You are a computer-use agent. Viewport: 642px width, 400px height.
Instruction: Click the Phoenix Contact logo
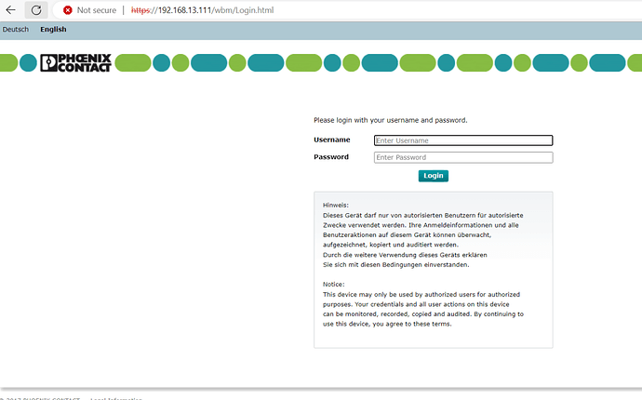click(75, 63)
